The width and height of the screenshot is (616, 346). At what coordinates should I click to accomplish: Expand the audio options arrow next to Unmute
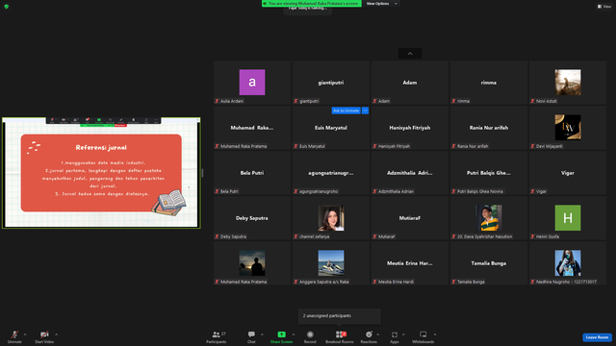[x=25, y=334]
